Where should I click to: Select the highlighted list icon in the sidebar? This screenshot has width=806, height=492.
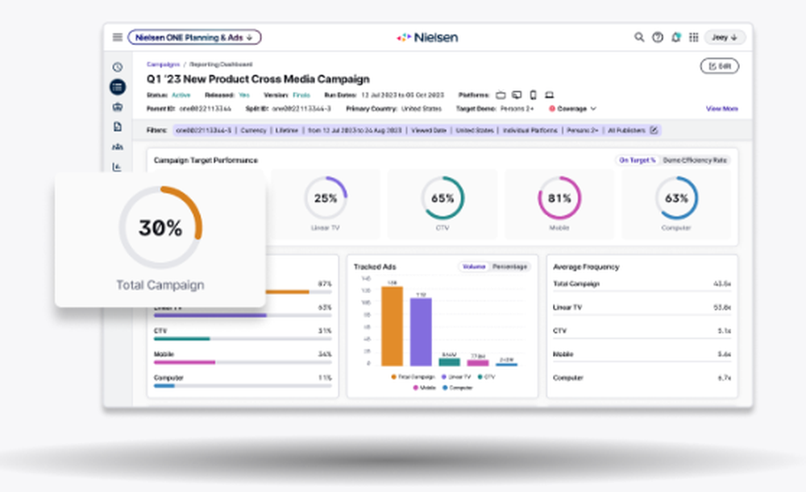(x=117, y=87)
